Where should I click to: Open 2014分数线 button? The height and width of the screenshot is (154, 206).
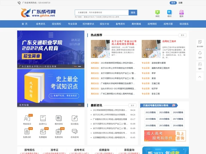[x=178, y=125]
